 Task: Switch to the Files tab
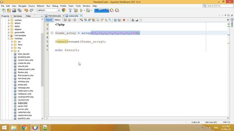coord(28,16)
